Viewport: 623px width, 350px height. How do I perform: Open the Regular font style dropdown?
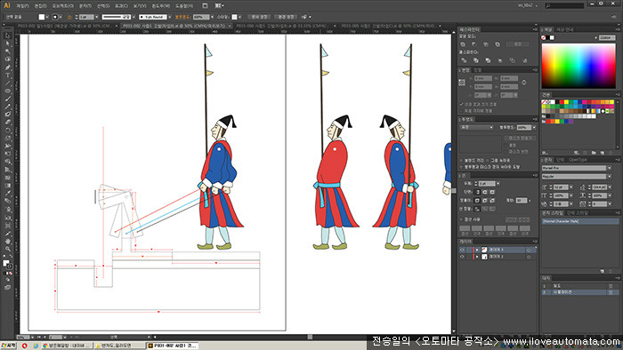pos(609,176)
